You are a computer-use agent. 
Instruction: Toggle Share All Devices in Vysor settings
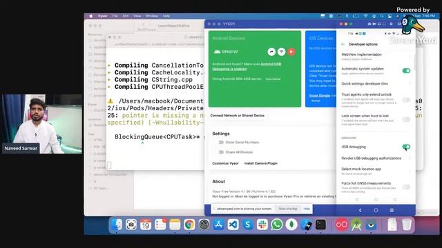pyautogui.click(x=221, y=152)
